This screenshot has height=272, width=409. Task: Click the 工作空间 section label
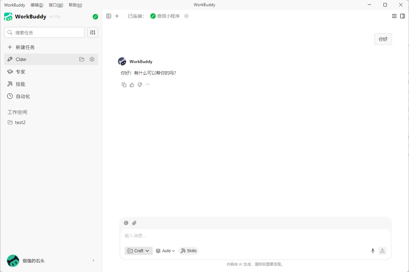click(x=17, y=112)
